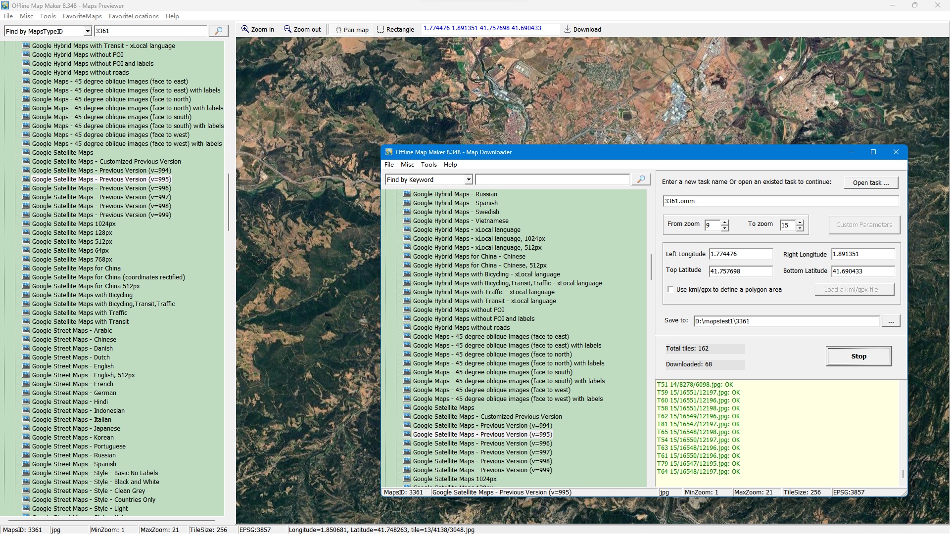Open Find by Keyword dropdown
This screenshot has height=534, width=950.
(468, 180)
